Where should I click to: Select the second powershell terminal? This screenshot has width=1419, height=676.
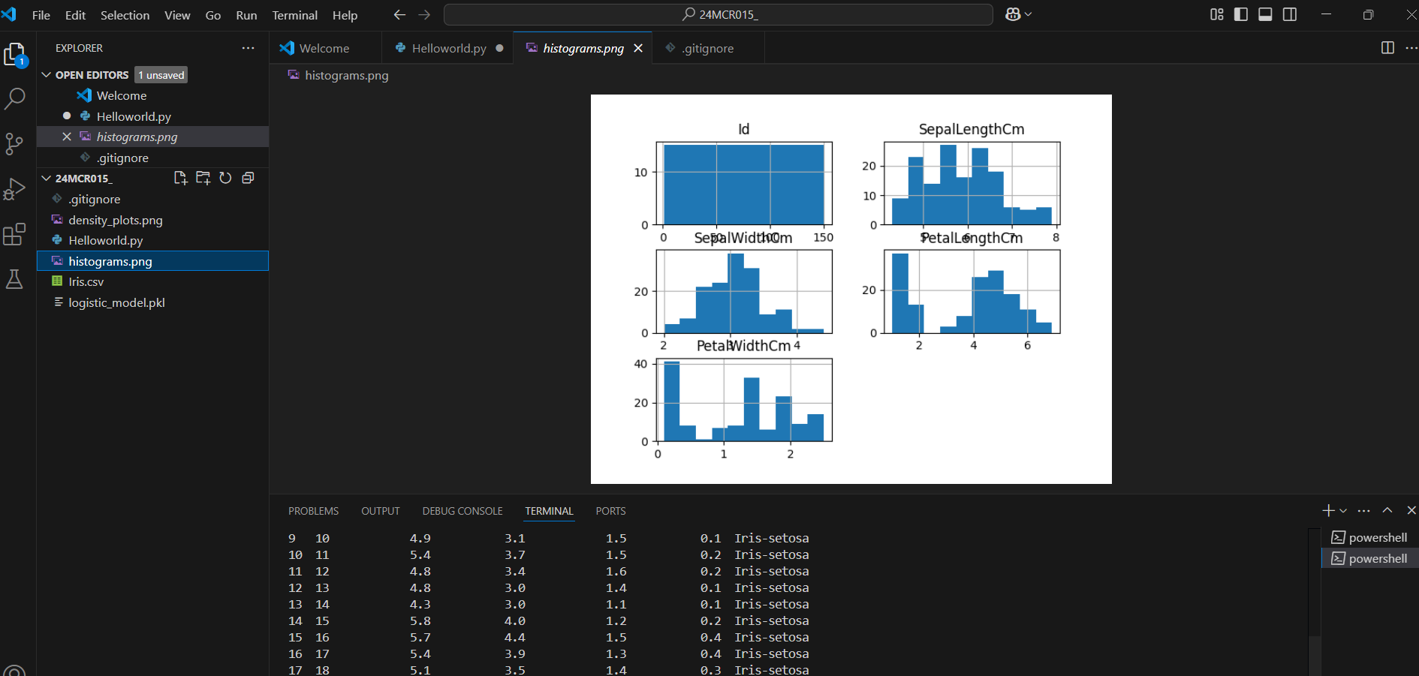pos(1369,558)
